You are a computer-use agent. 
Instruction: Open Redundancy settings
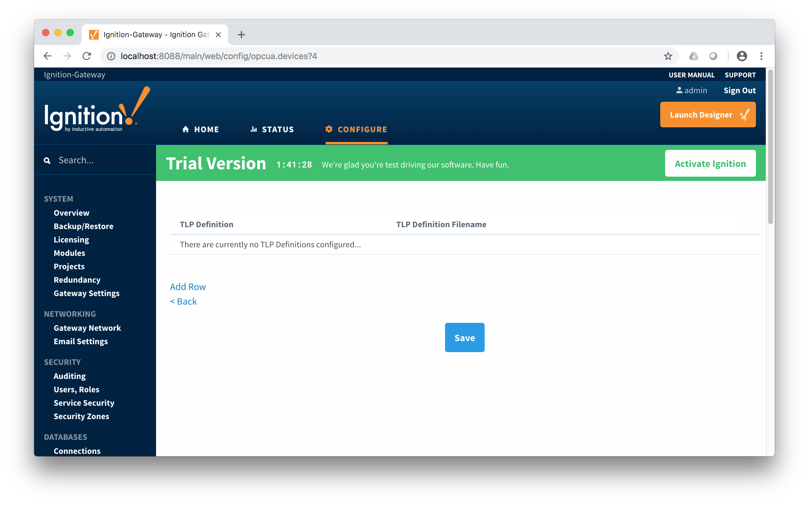click(x=77, y=280)
